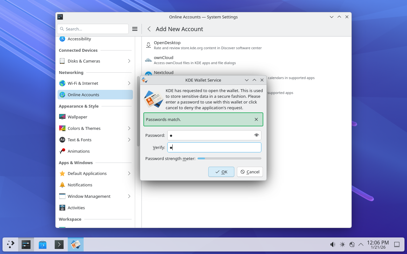Go back from Add New Account
Viewport: 407px width, 254px height.
tap(149, 29)
